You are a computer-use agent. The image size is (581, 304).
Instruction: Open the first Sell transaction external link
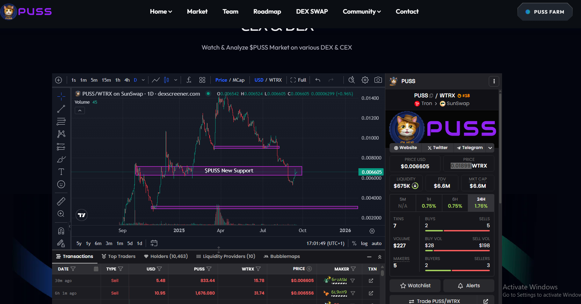coord(371,281)
